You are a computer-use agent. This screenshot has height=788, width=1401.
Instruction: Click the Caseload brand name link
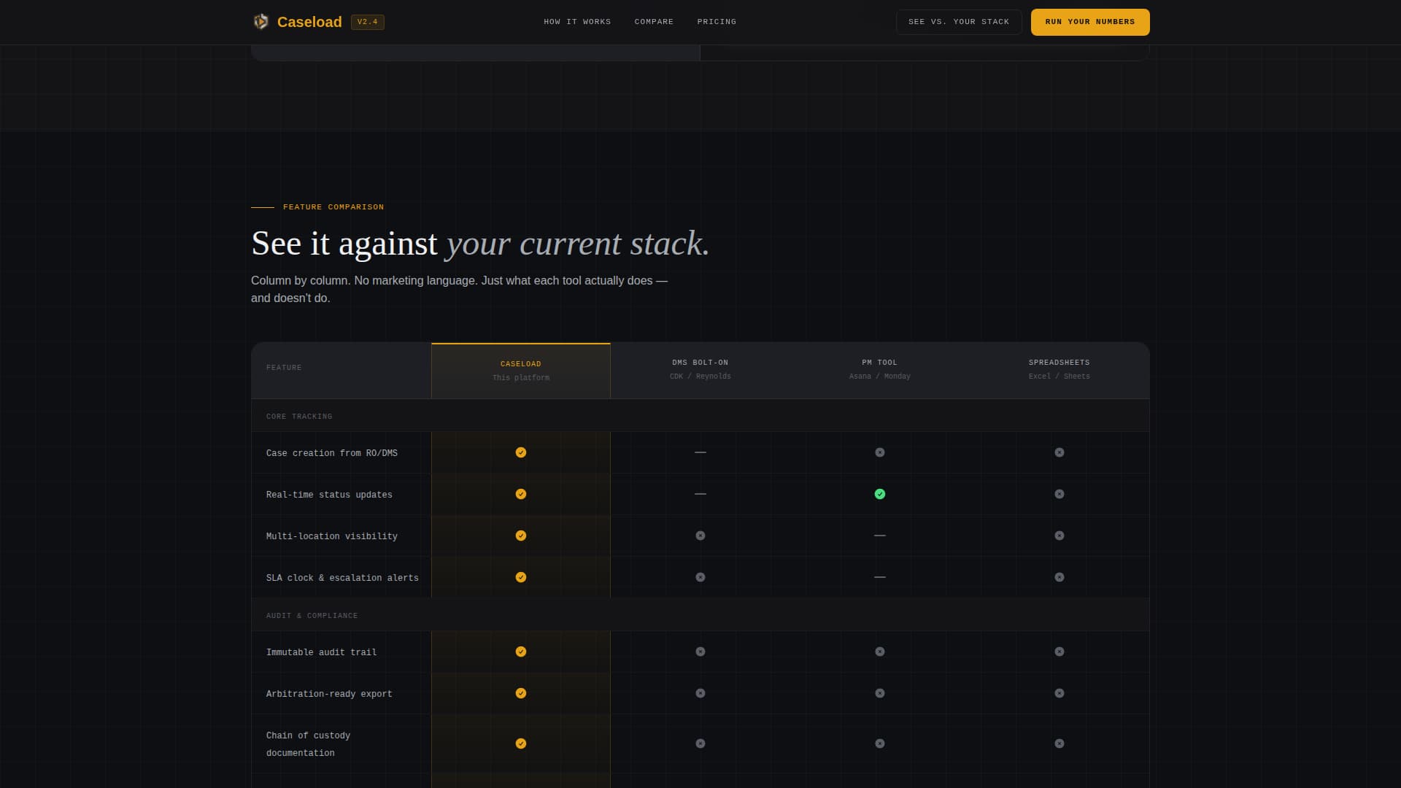[x=309, y=22]
